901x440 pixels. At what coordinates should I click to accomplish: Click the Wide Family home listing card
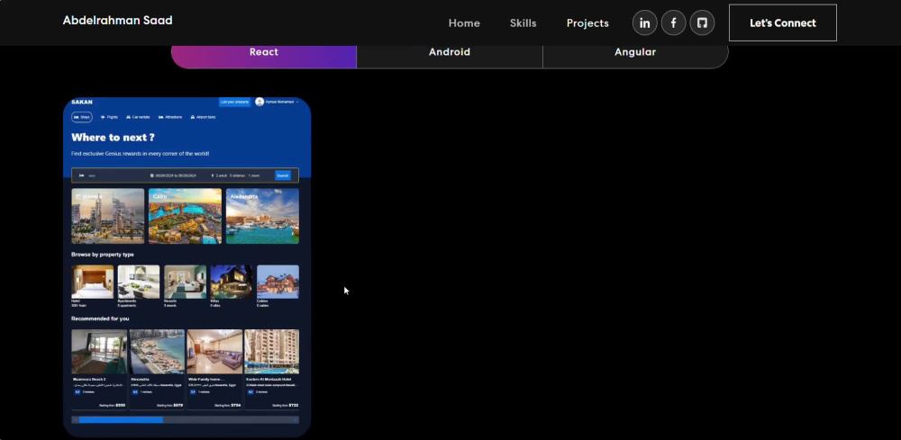coord(215,369)
